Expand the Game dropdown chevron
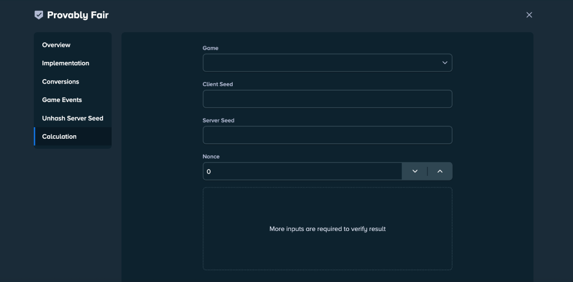 [445, 62]
